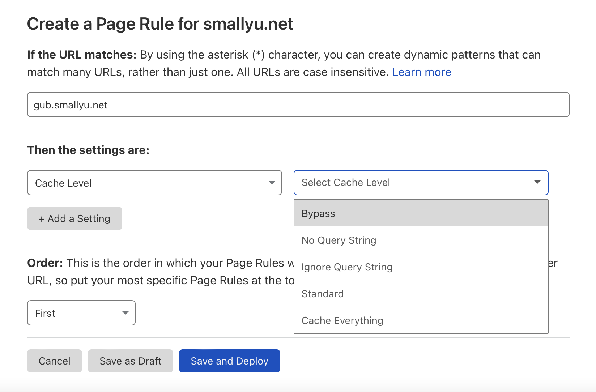Click the Add a Setting button
Image resolution: width=596 pixels, height=392 pixels.
tap(74, 218)
